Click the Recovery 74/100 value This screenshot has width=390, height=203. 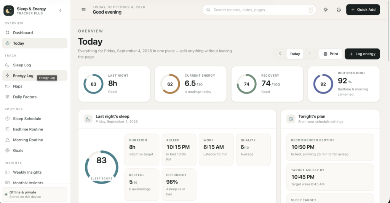270,84
